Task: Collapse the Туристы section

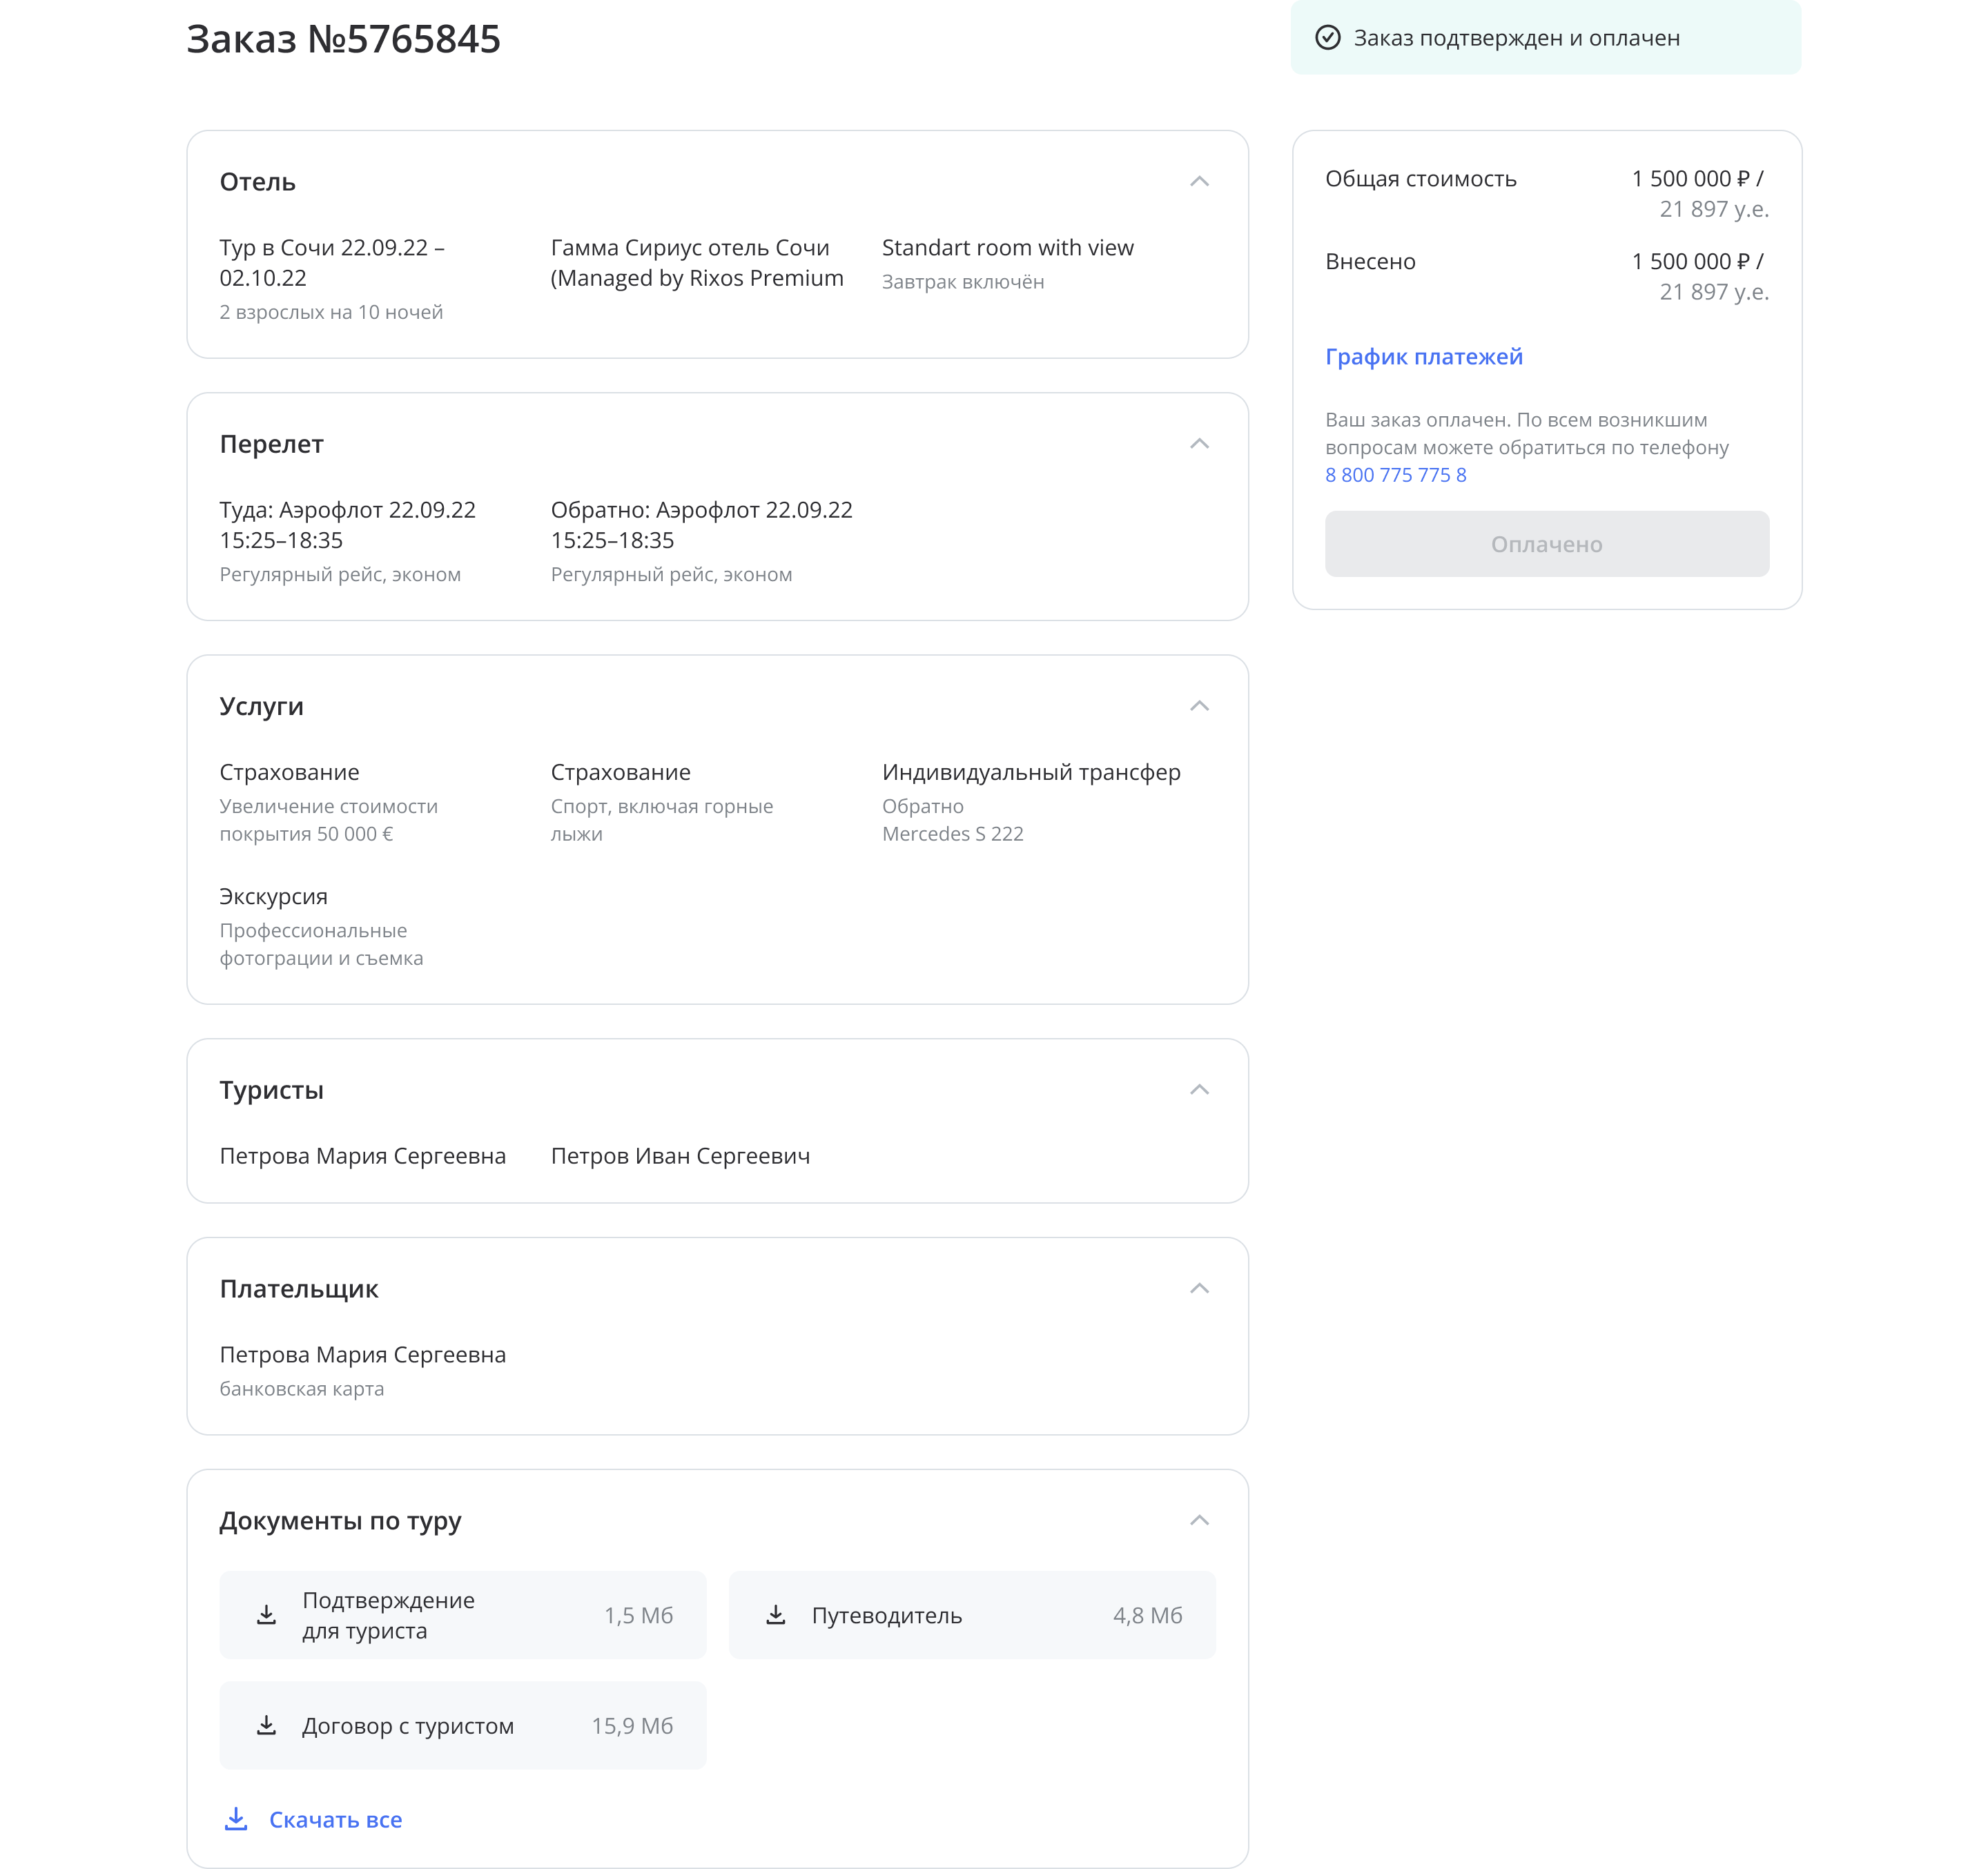Action: (1199, 1089)
